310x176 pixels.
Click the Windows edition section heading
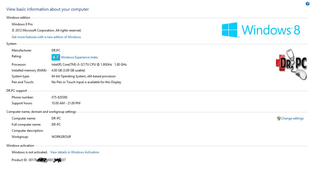[x=18, y=18]
